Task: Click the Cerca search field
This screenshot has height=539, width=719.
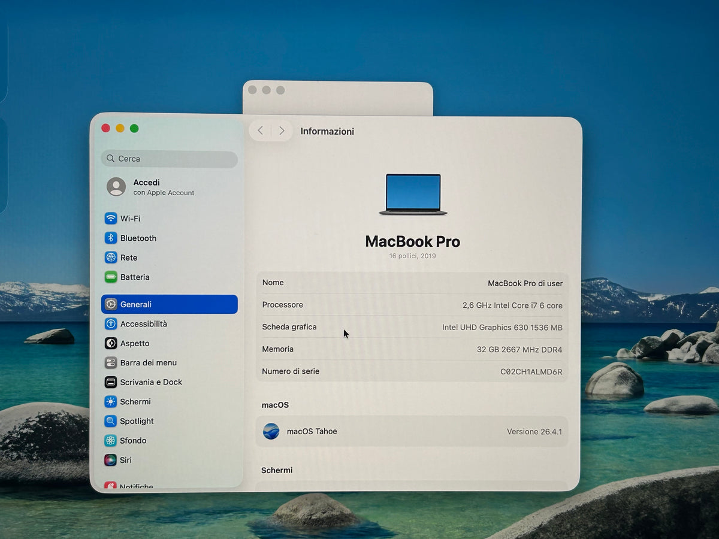Action: (x=170, y=159)
